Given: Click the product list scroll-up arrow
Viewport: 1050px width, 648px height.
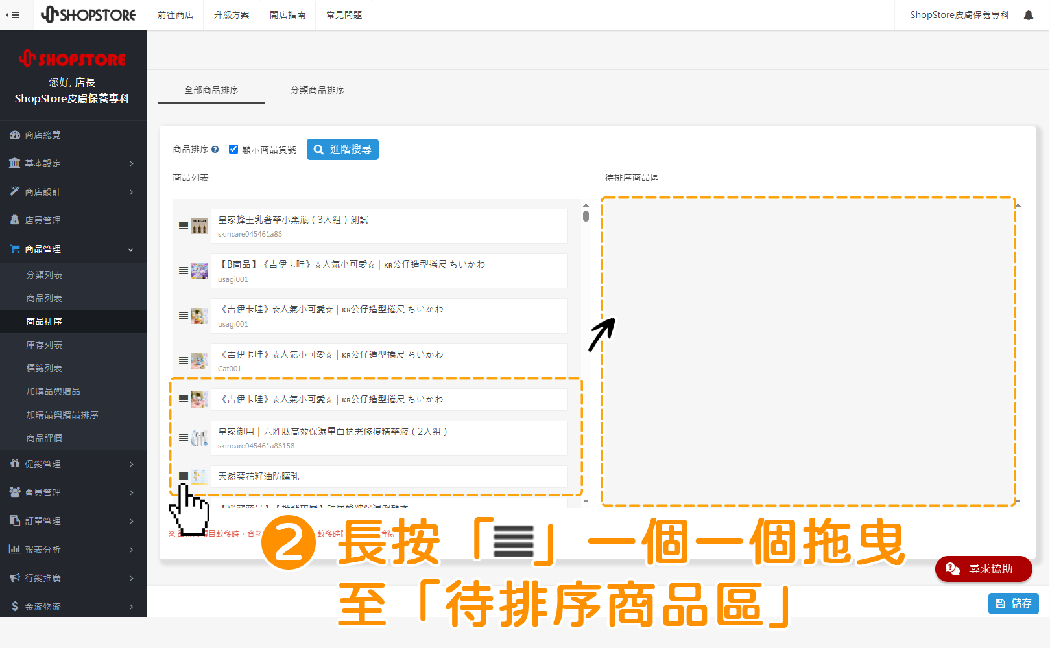Looking at the screenshot, I should [x=586, y=205].
